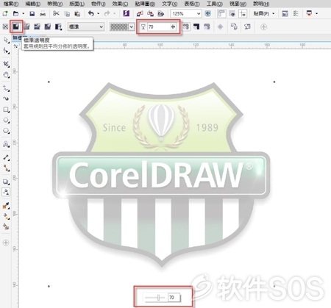
Task: Select the Drop Shadow tool
Action: [x=6, y=182]
